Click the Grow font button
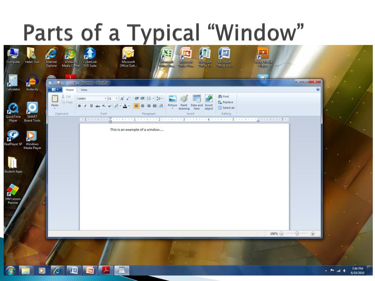Viewport: 375px width, 281px height. (x=122, y=98)
